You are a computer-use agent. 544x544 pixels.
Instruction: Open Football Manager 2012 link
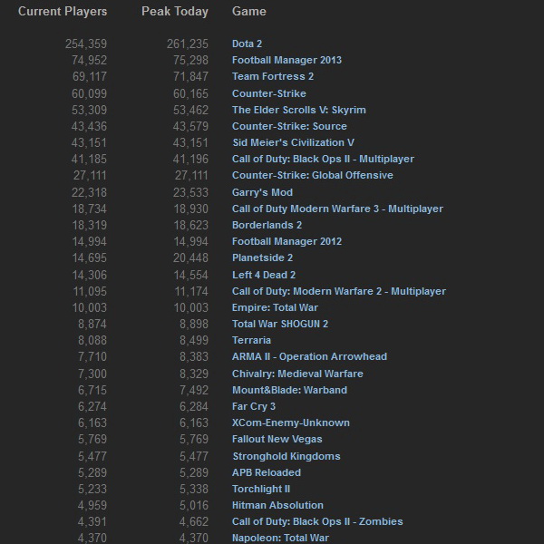click(287, 241)
